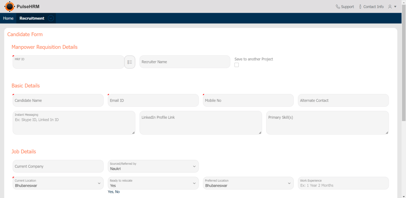Image resolution: width=406 pixels, height=198 pixels.
Task: Click the Support link in header
Action: click(x=347, y=7)
